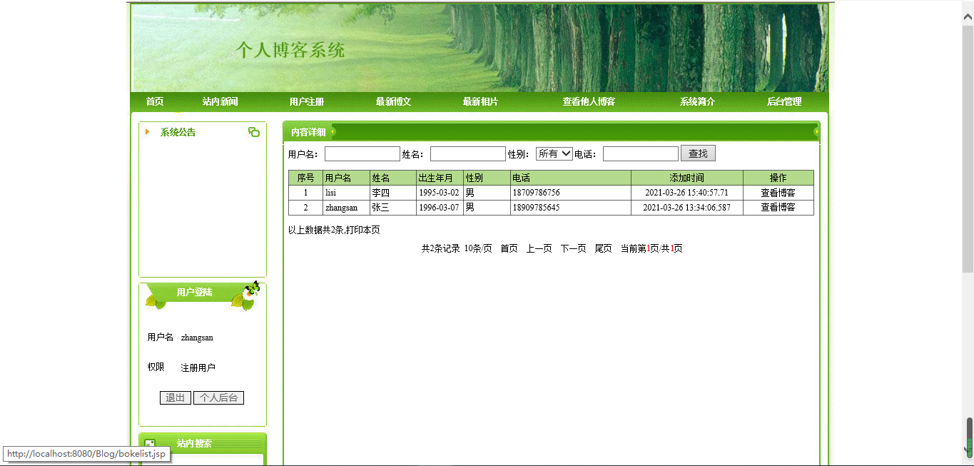Focus the 用户名 search input field
974x466 pixels.
pos(362,153)
